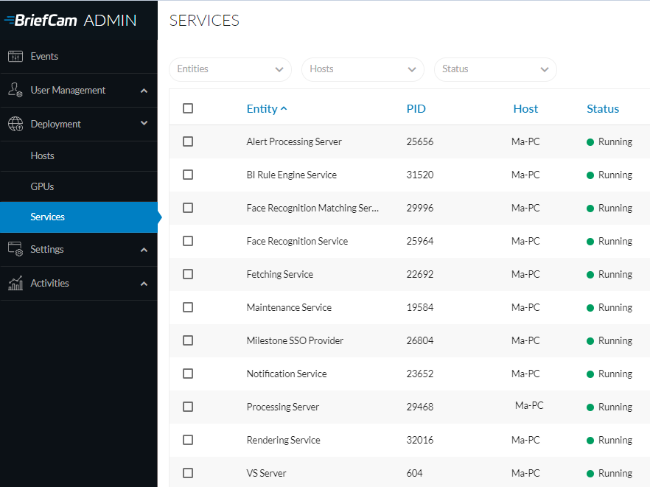The height and width of the screenshot is (487, 650).
Task: Click green status dot for VS Server
Action: pos(590,474)
